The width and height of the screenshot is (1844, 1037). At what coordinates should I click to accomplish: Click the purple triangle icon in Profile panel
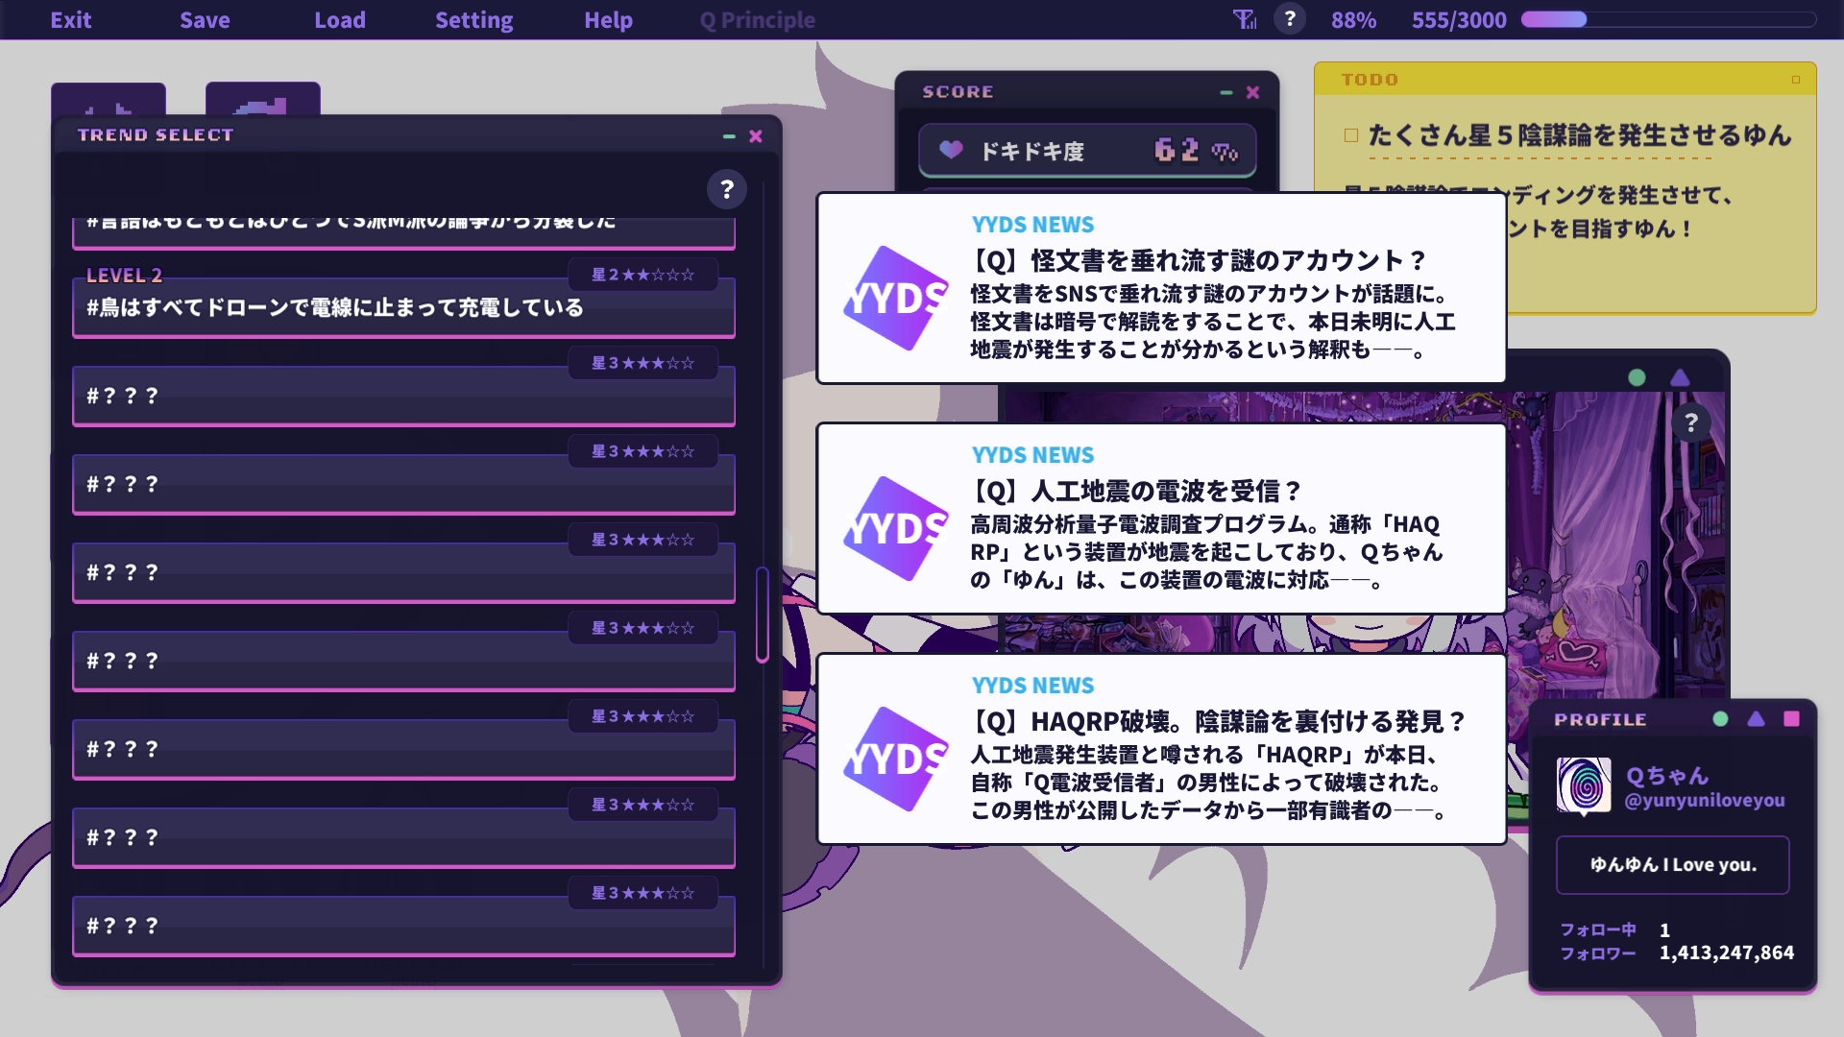point(1756,719)
